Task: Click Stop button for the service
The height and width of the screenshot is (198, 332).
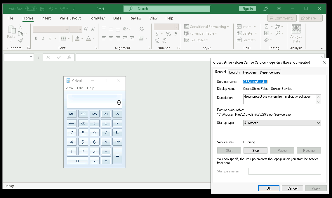Action: [255, 151]
